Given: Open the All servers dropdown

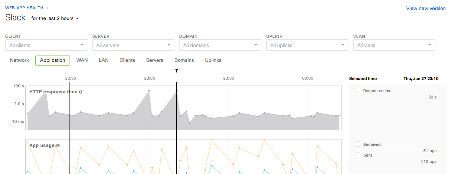Looking at the screenshot, I should click(133, 45).
